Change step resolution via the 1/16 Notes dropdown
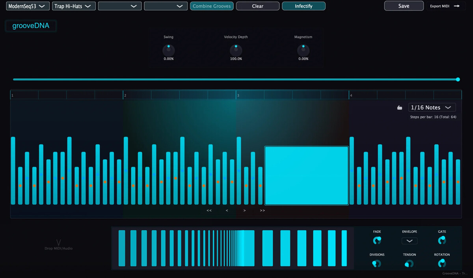 pos(432,107)
